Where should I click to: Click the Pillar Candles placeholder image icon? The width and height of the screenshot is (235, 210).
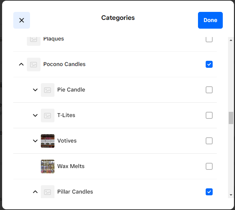(x=47, y=192)
